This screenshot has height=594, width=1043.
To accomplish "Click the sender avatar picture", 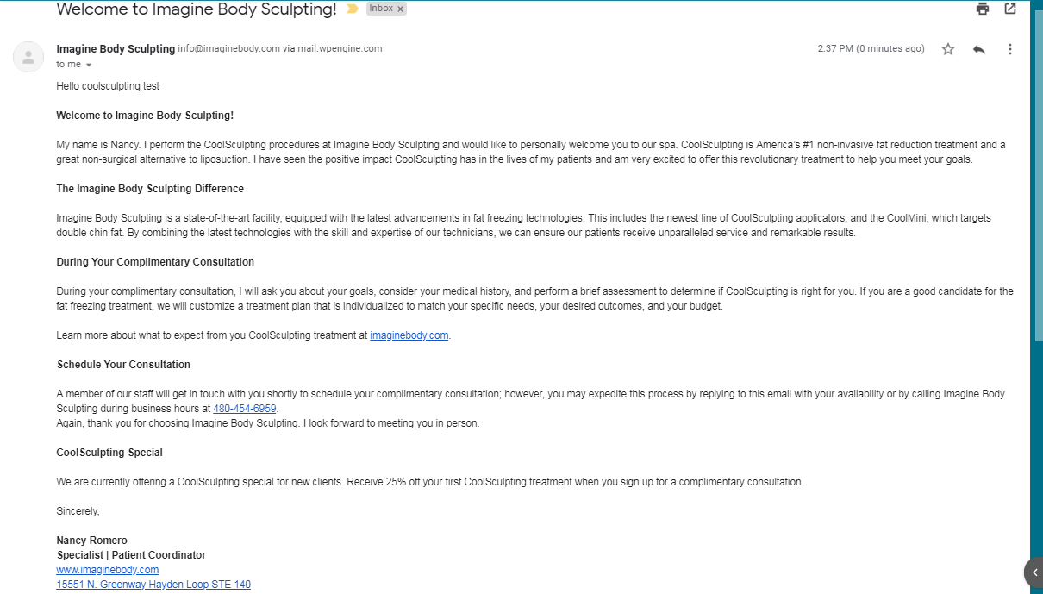I will point(28,57).
